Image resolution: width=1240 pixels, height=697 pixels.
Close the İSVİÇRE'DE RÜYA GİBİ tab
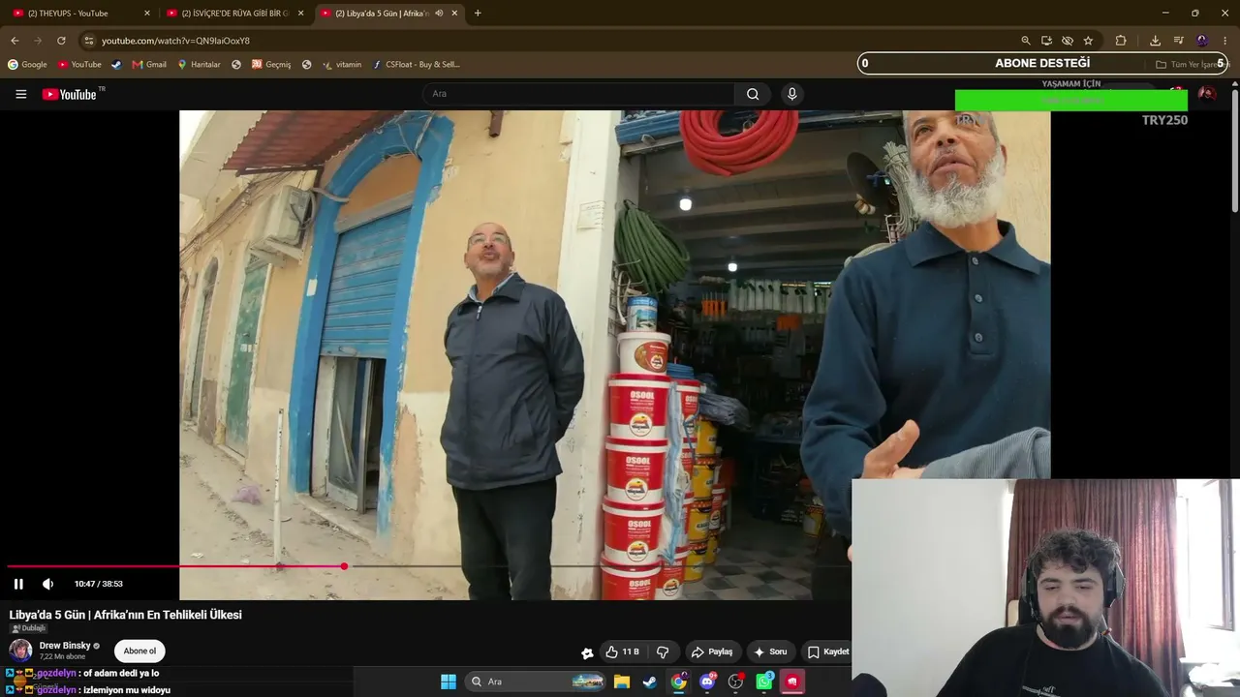(x=301, y=14)
